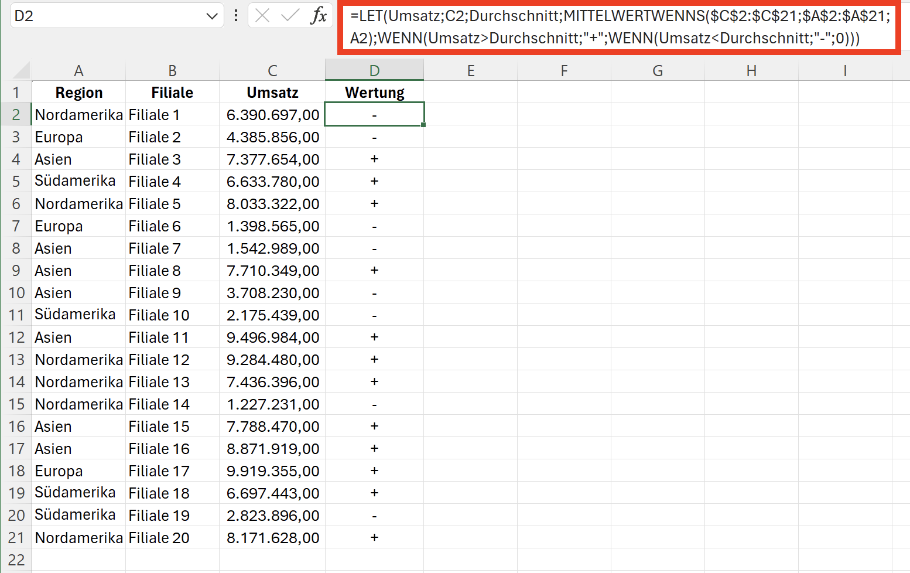
Task: Click cell Filiale 20
Action: (172, 537)
